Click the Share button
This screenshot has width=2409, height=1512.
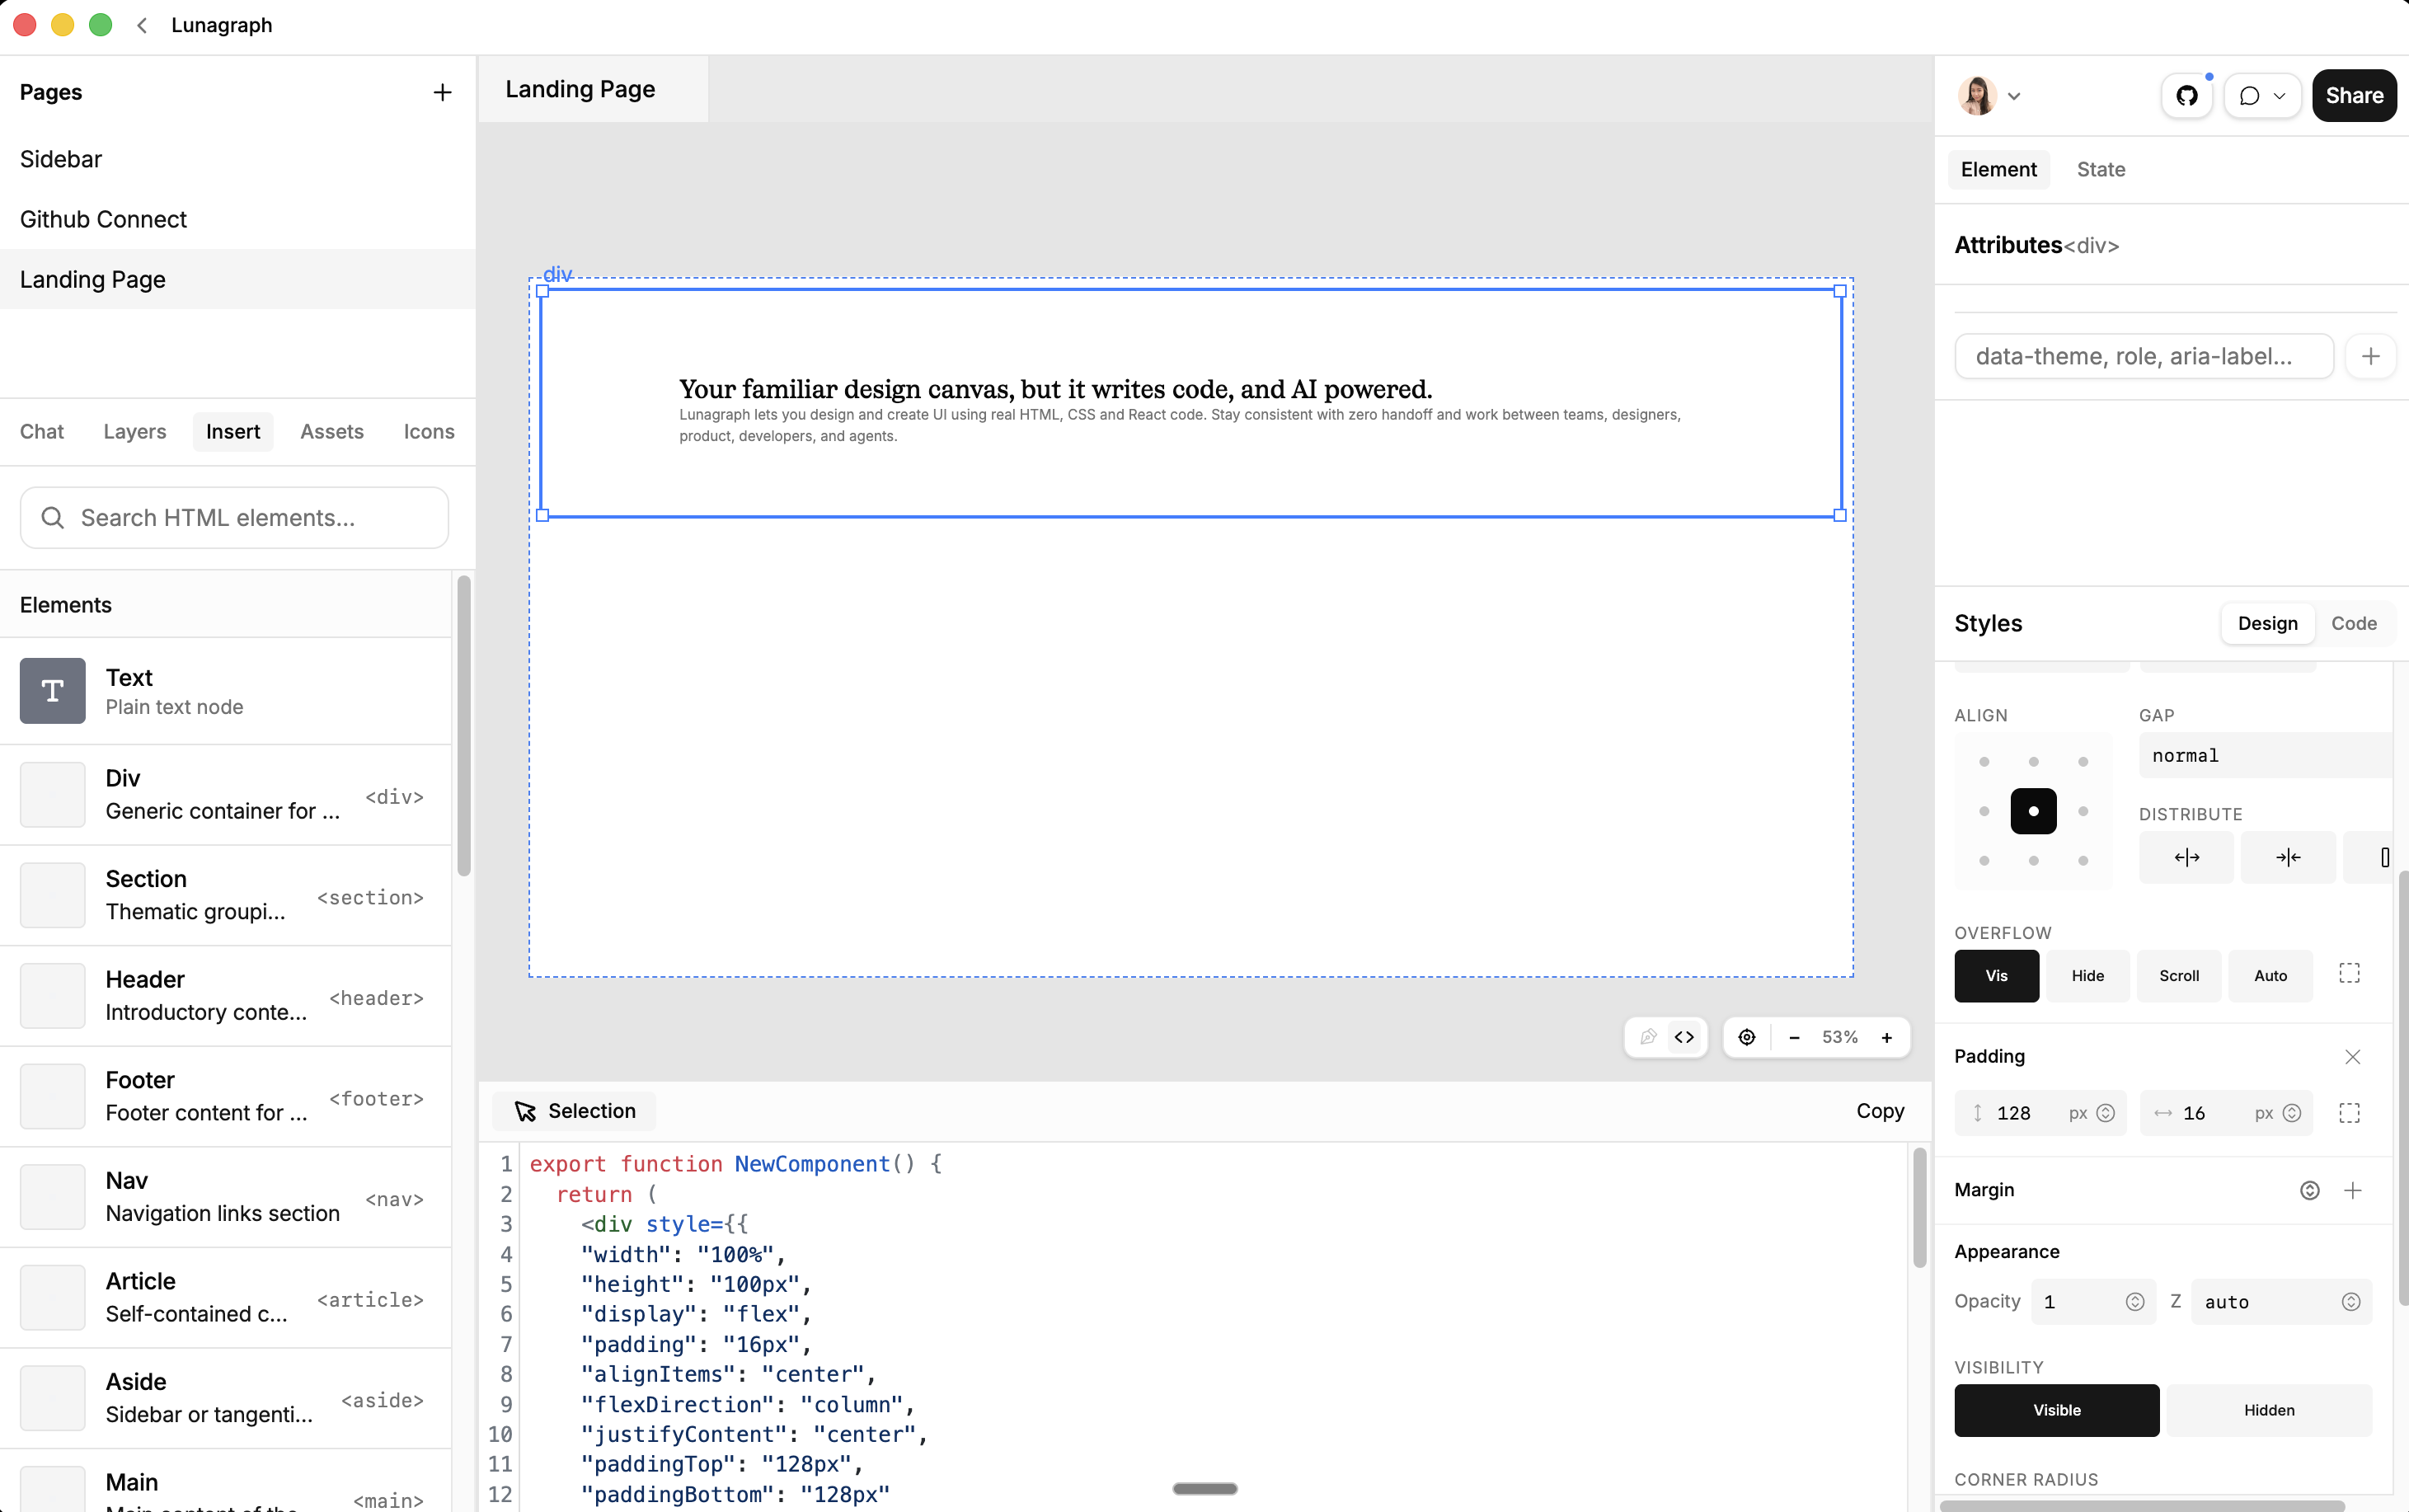click(x=2354, y=96)
